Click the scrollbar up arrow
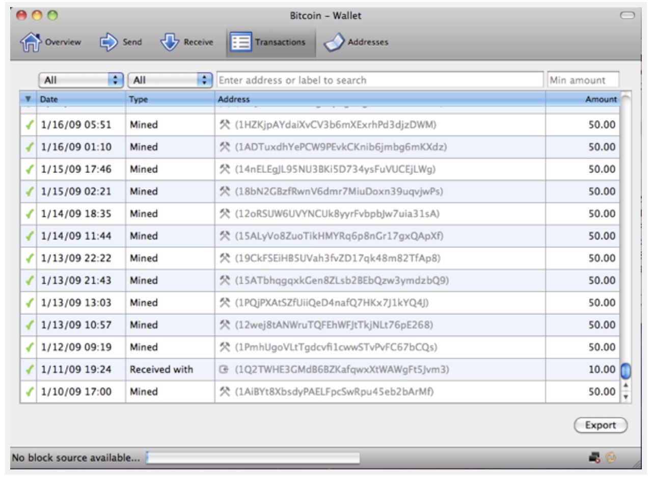Viewport: 652px width, 477px height. (x=626, y=386)
